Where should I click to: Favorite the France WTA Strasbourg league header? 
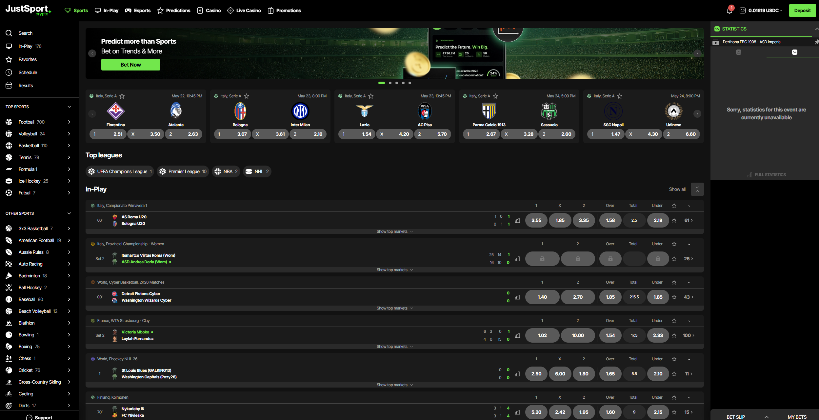[x=674, y=321]
